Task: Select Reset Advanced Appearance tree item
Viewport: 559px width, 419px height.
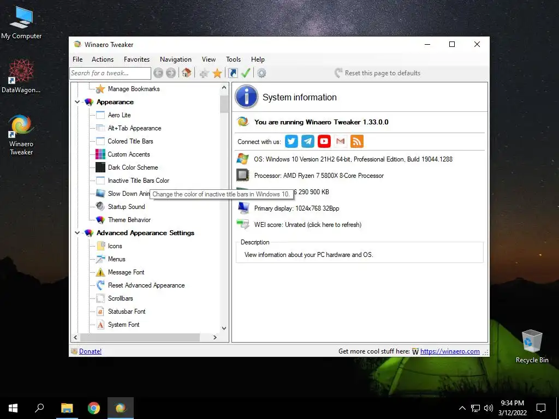Action: [x=146, y=285]
